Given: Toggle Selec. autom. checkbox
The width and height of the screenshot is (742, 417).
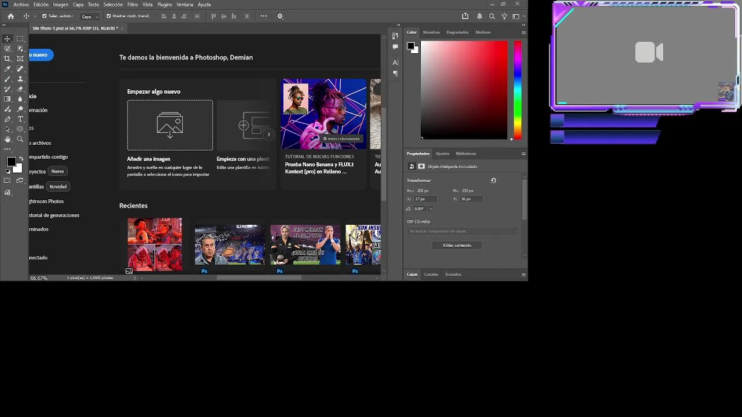Looking at the screenshot, I should point(45,16).
